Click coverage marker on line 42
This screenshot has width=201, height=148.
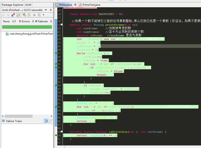[x=56, y=106]
